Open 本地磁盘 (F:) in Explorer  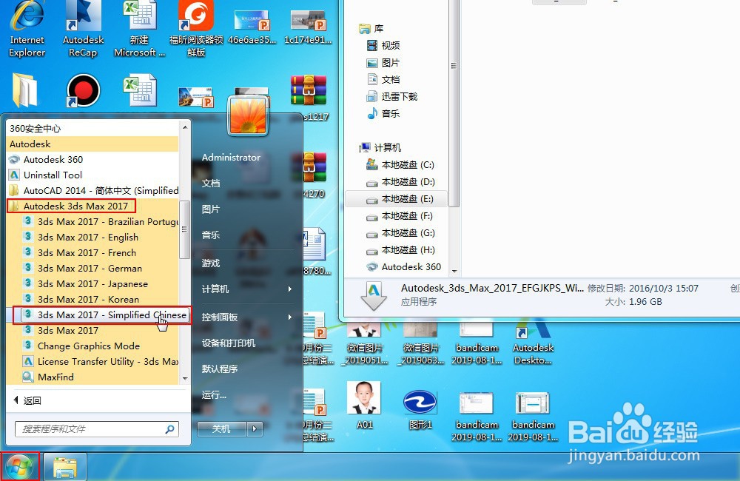400,216
